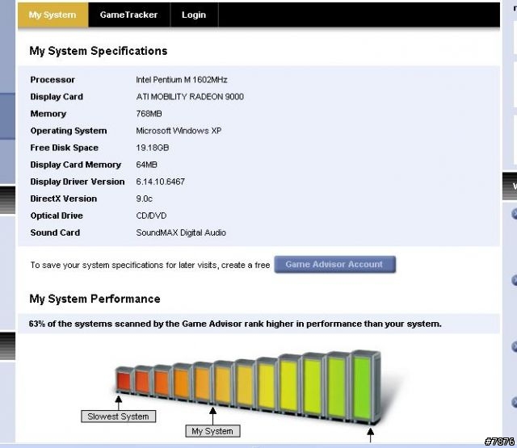Open the My System tab
This screenshot has height=448, width=517.
(53, 15)
